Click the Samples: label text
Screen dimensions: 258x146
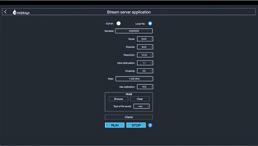(x=109, y=31)
